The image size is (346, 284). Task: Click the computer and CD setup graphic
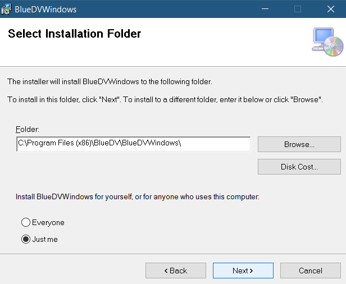point(327,42)
